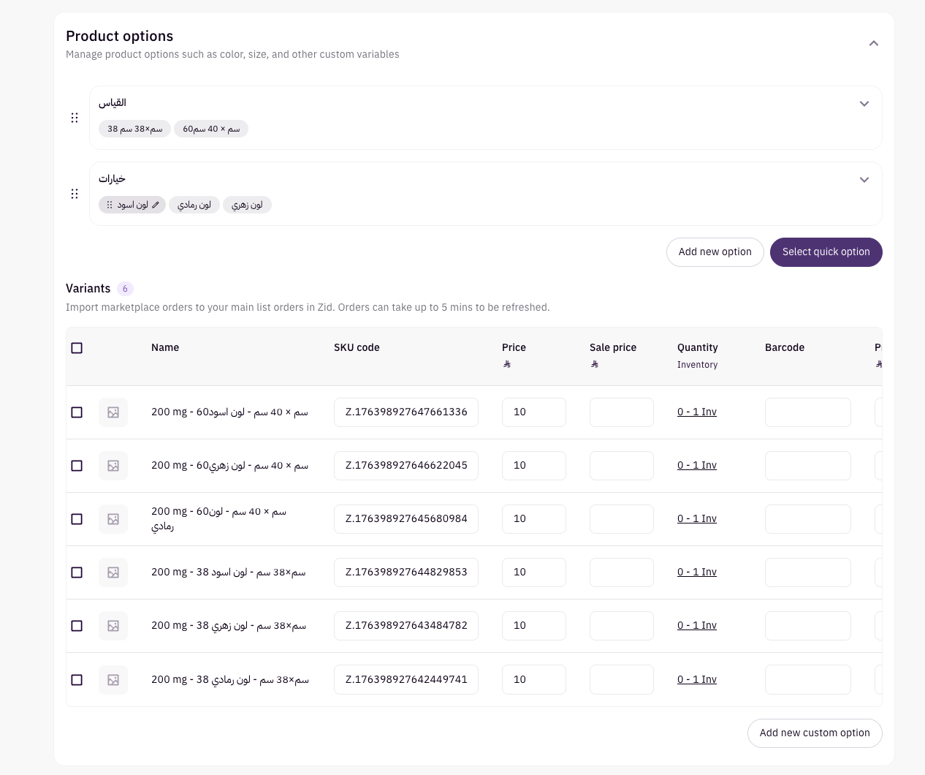Open image placeholder for SKU ending 3484782
The height and width of the screenshot is (775, 925).
(x=113, y=626)
